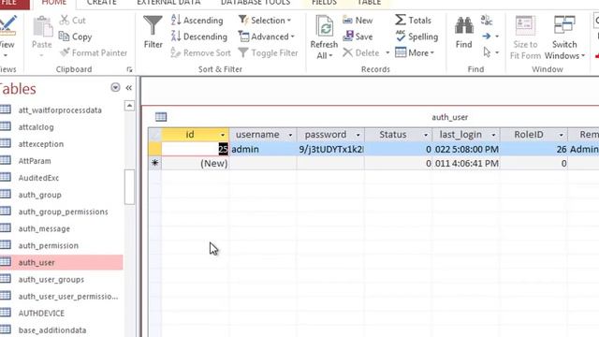Open the auth_message table
This screenshot has width=599, height=337.
[44, 228]
